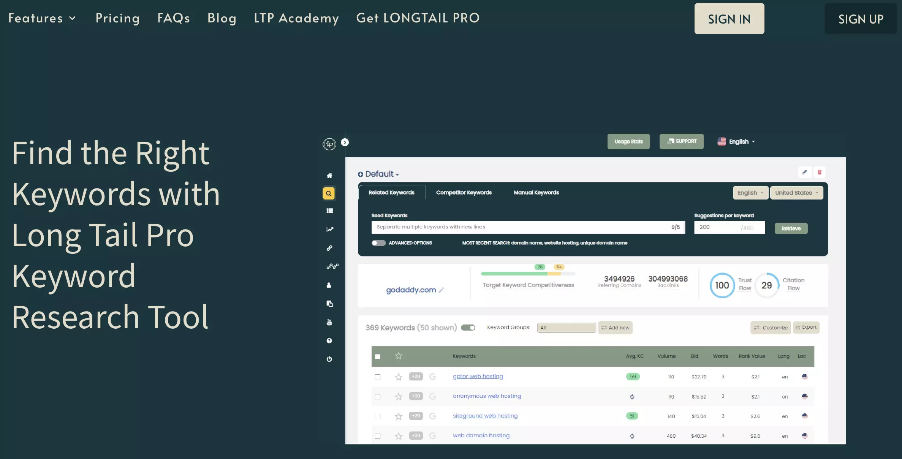The height and width of the screenshot is (459, 902).
Task: Click the Add new keyword group button
Action: coord(615,328)
